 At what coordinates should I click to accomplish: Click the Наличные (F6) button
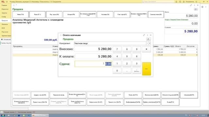click(x=105, y=14)
